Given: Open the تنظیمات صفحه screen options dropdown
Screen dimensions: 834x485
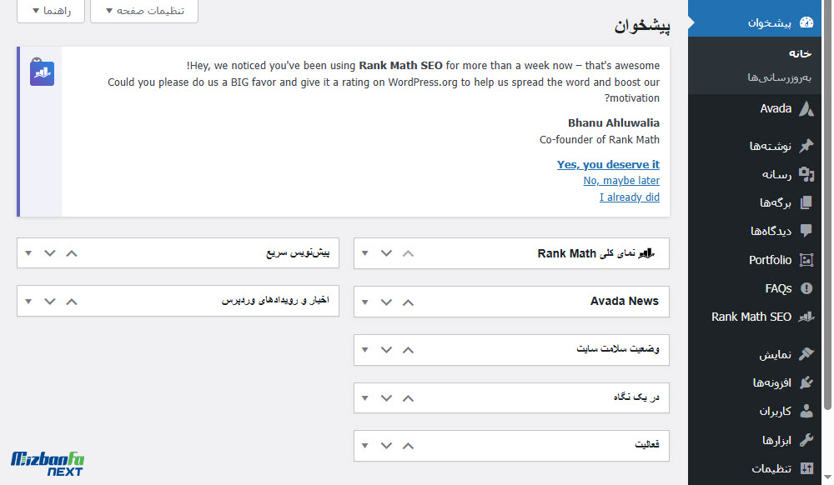Looking at the screenshot, I should point(144,11).
